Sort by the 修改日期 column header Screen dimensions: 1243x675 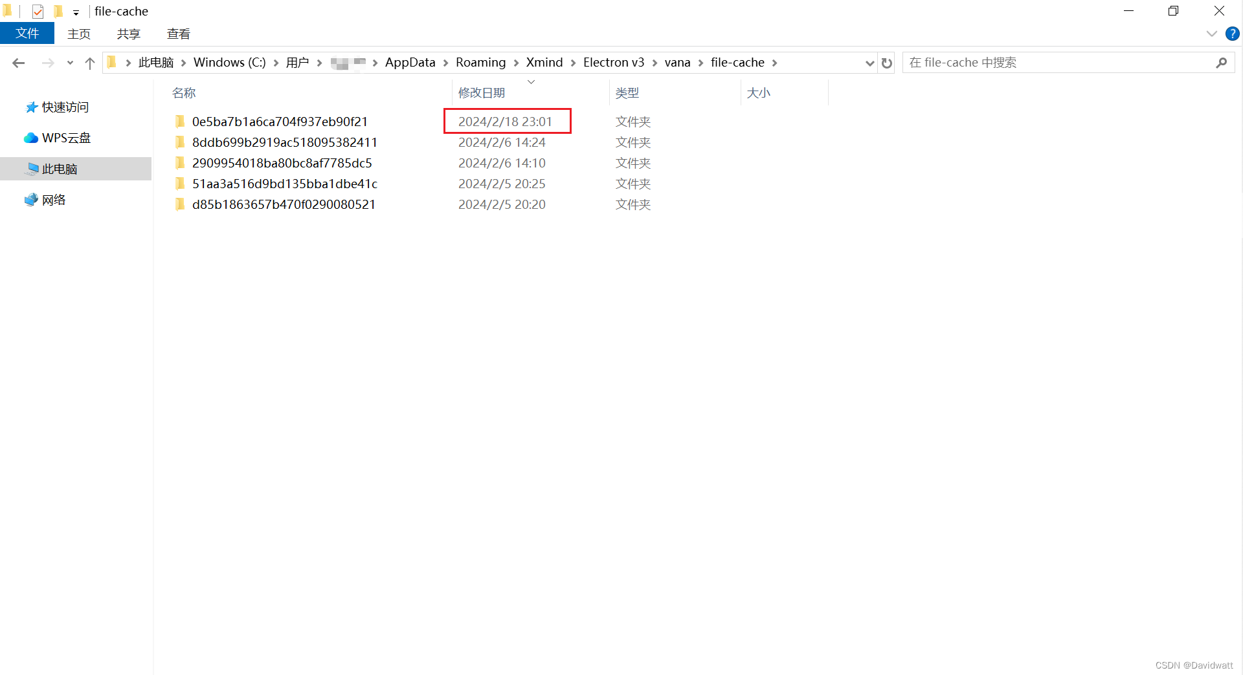(482, 93)
